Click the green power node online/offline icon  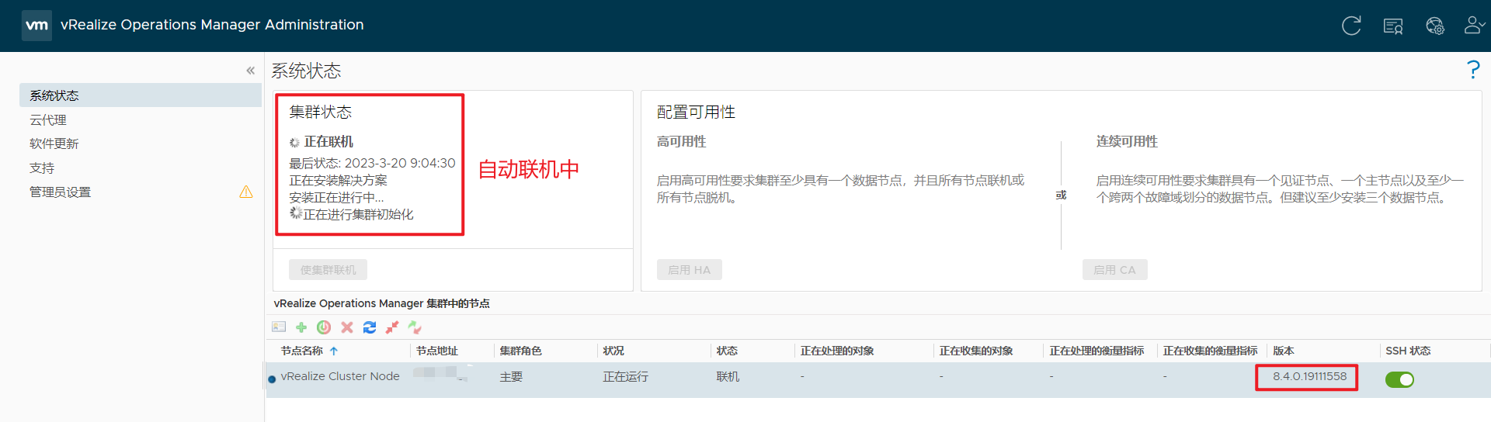(324, 327)
